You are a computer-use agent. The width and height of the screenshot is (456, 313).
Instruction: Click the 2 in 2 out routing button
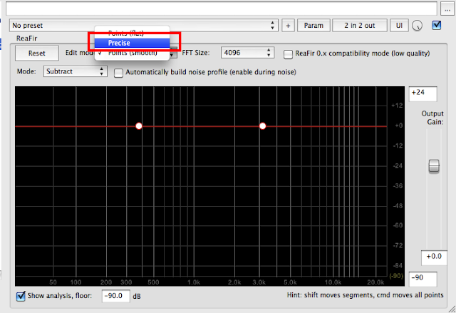point(359,26)
